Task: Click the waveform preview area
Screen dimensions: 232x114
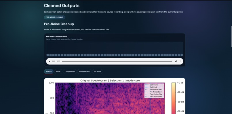Action: click(115, 49)
